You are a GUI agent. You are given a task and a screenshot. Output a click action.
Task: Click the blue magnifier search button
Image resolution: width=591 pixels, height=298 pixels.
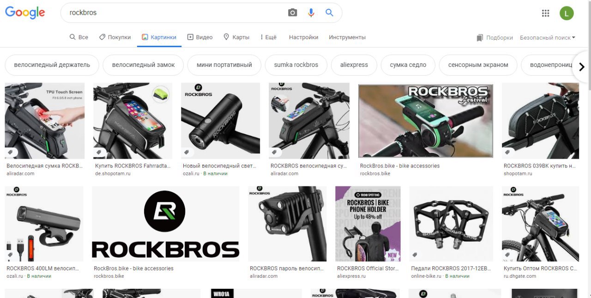pyautogui.click(x=329, y=13)
